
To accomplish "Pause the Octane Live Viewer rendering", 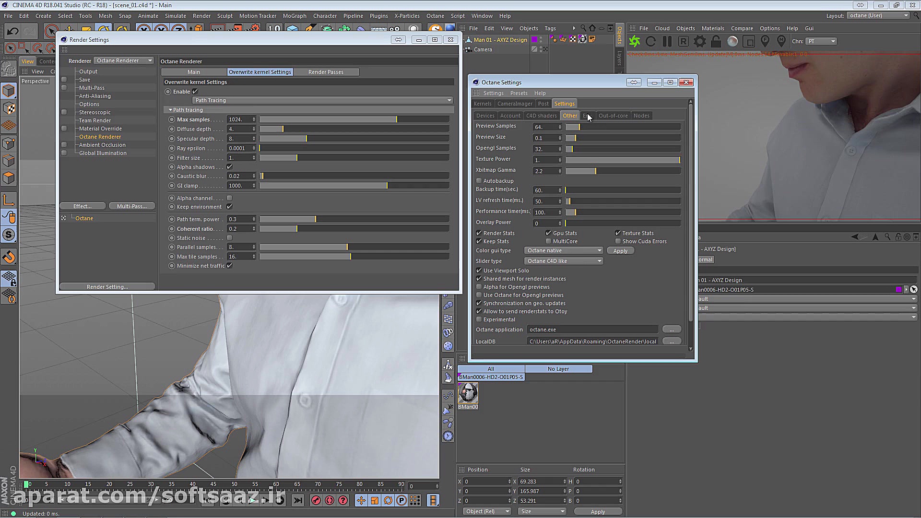I will (x=667, y=41).
